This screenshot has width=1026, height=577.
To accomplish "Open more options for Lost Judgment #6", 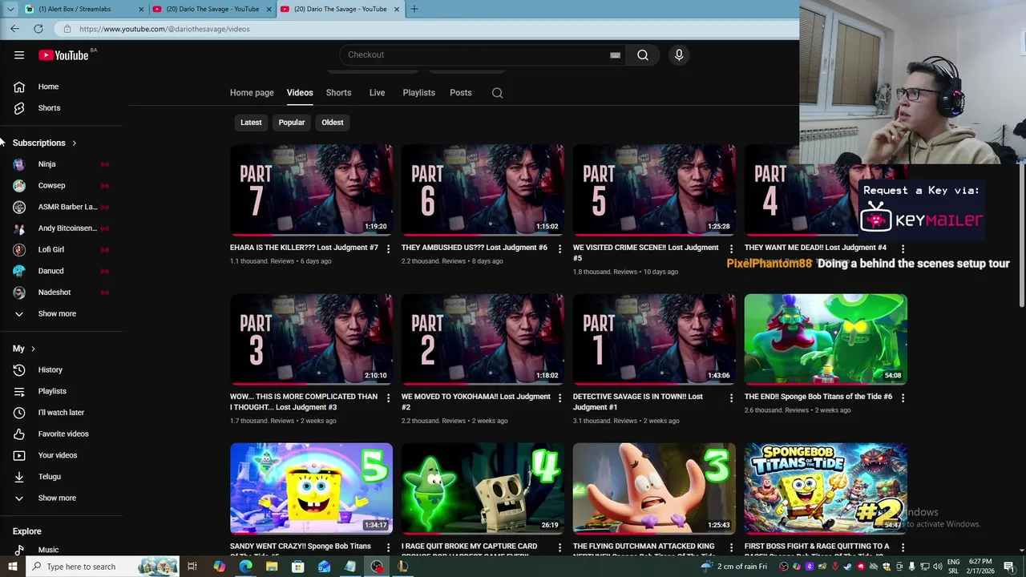I will point(559,249).
